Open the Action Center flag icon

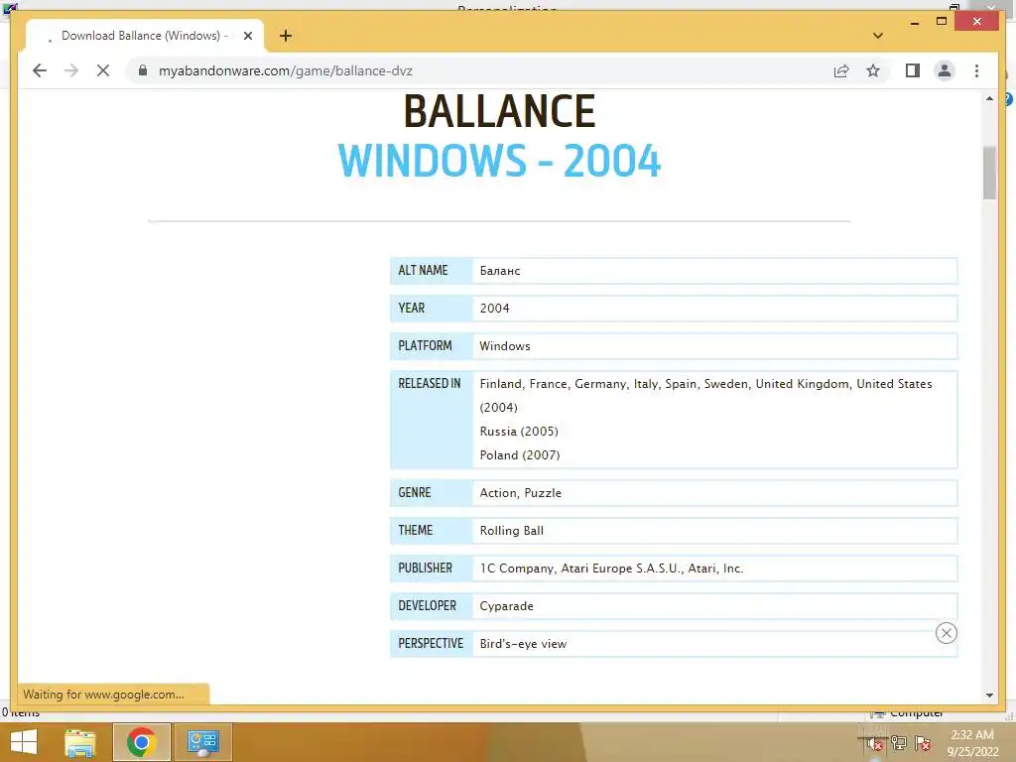[924, 743]
